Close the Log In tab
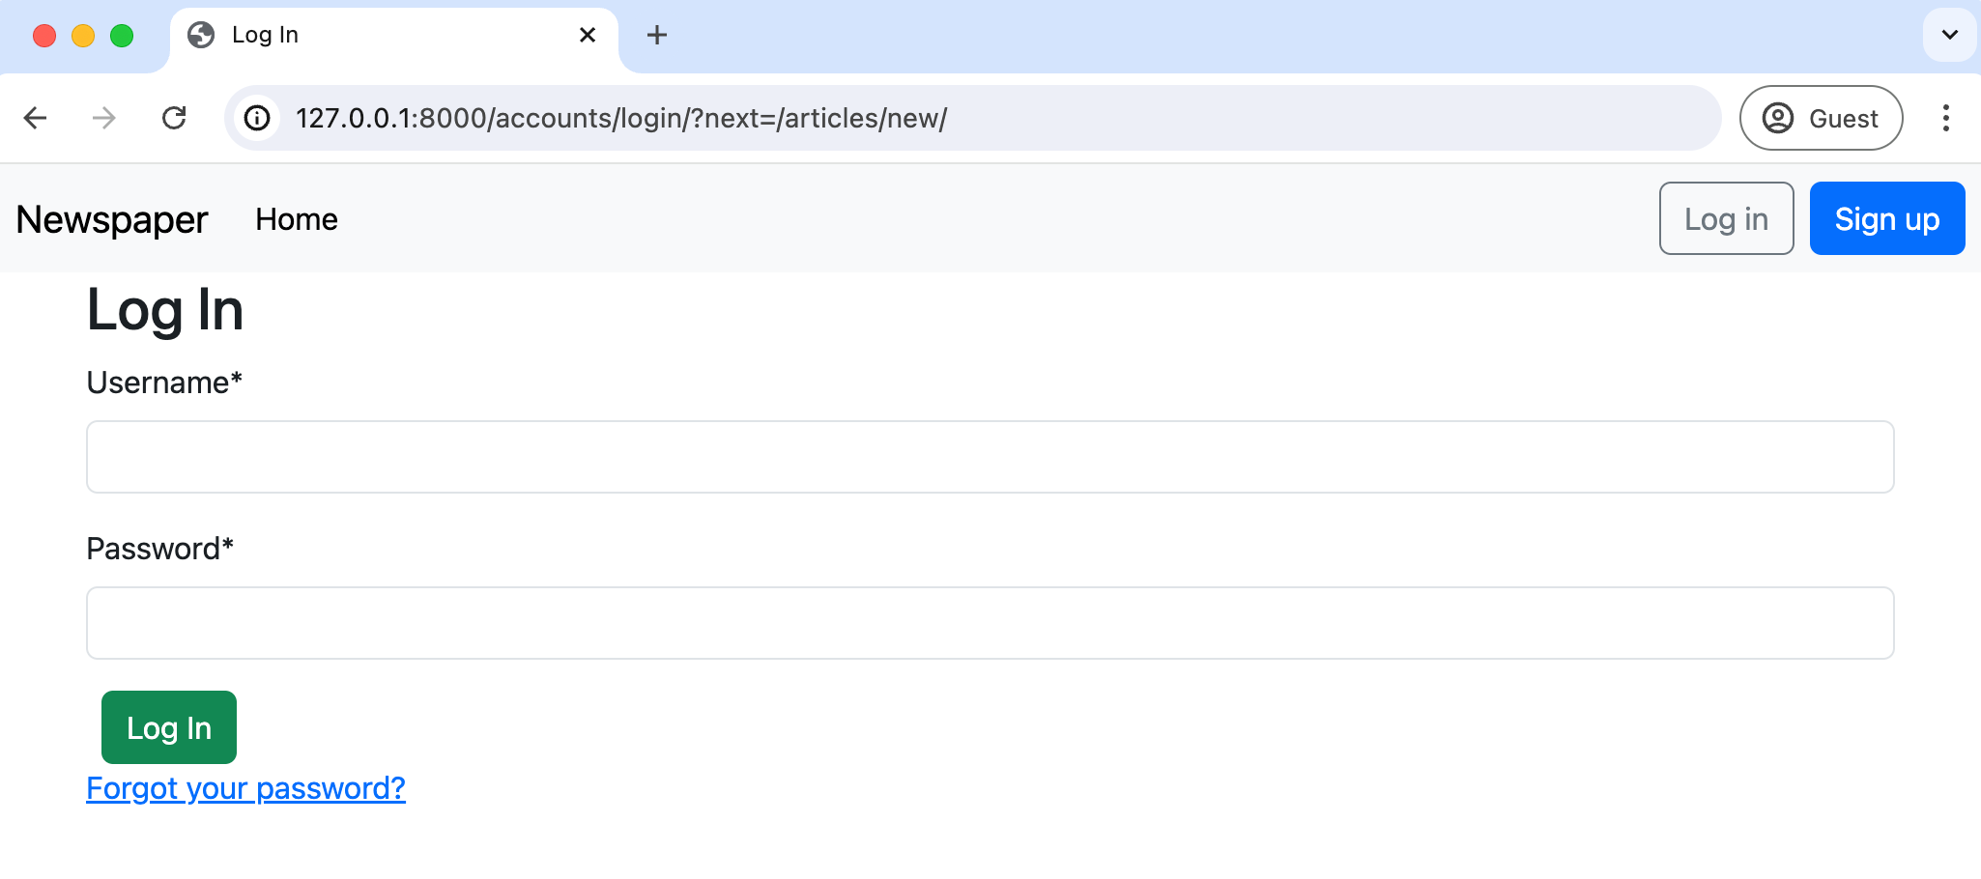The height and width of the screenshot is (879, 1981). click(x=588, y=36)
